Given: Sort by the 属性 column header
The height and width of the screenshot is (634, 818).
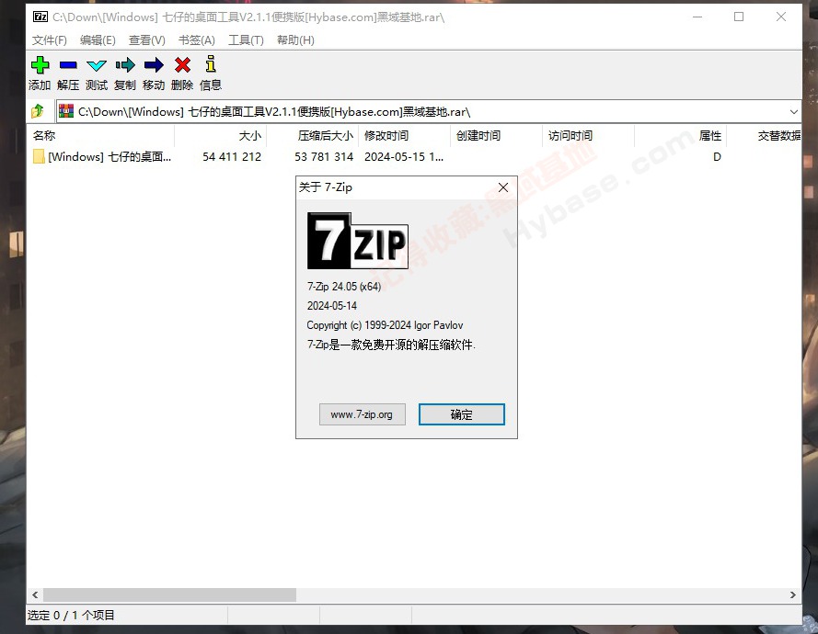Looking at the screenshot, I should (680, 136).
